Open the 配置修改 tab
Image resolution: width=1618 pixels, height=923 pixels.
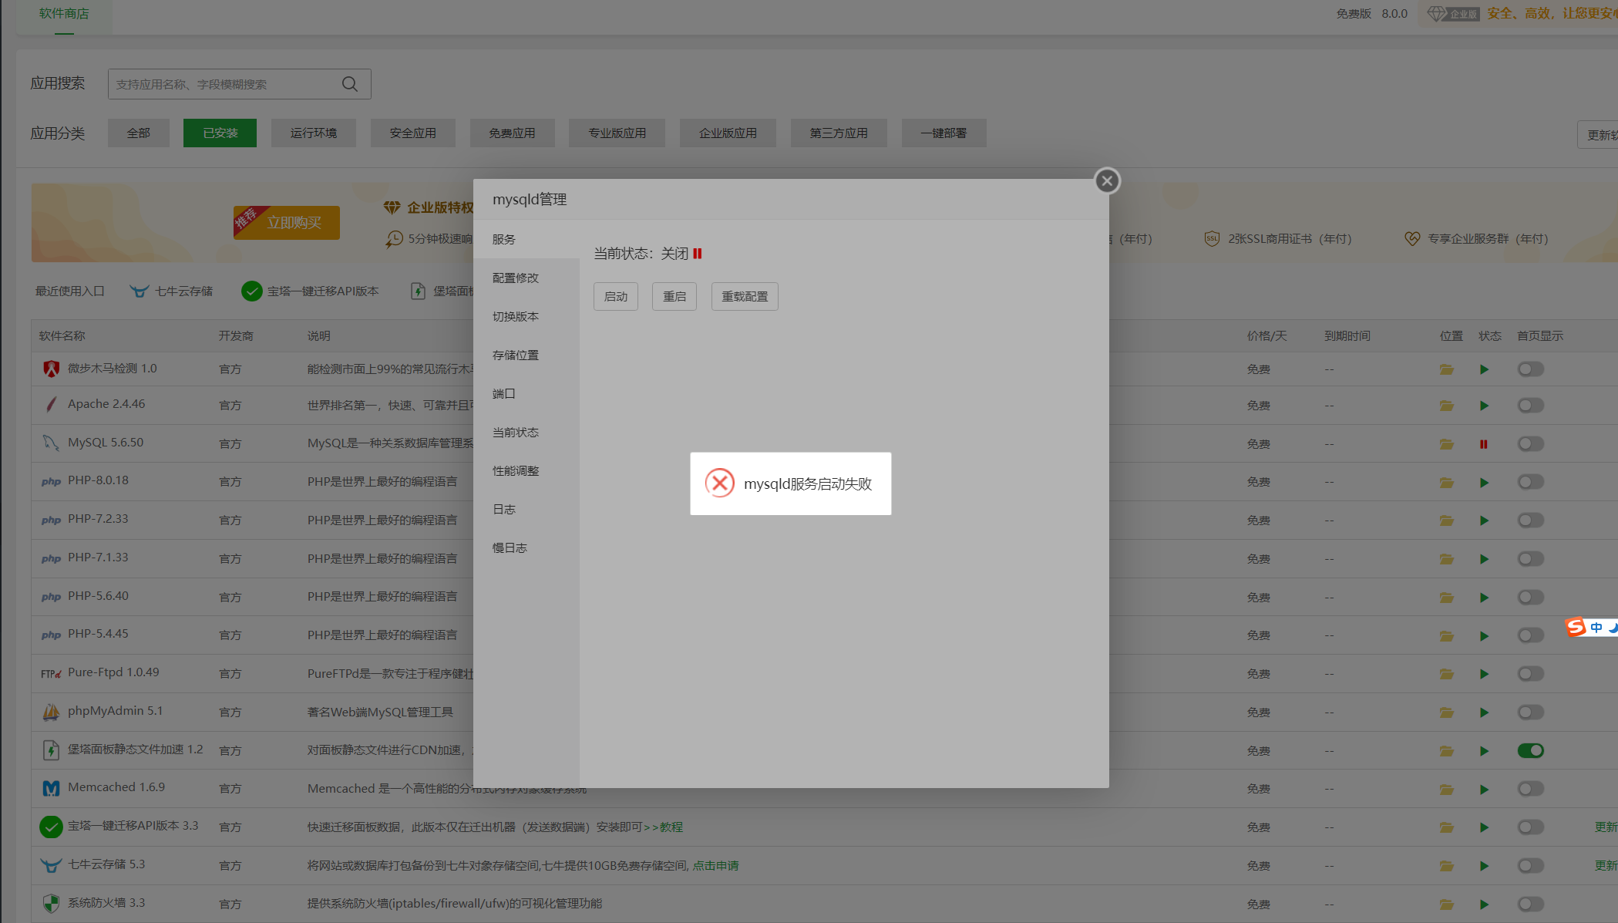tap(526, 278)
